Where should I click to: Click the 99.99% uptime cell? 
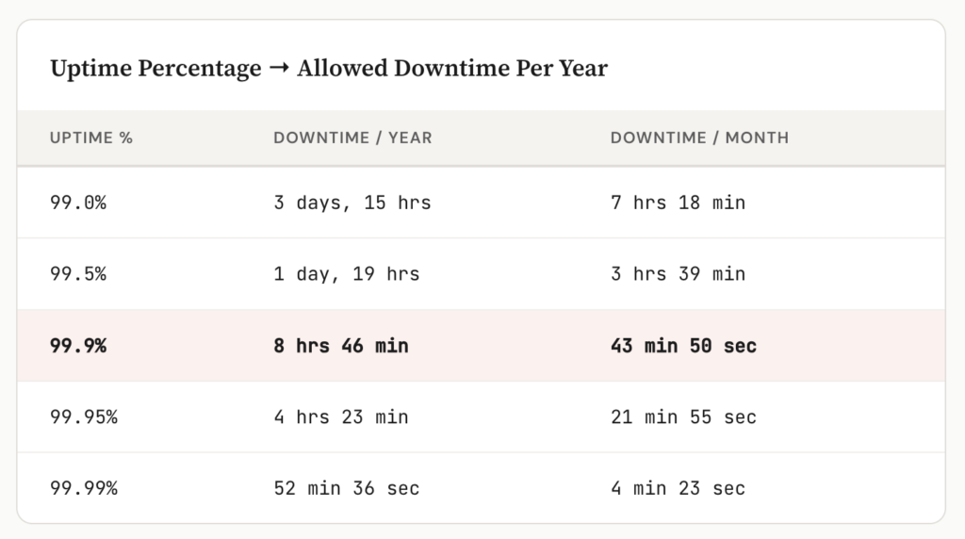pos(84,489)
